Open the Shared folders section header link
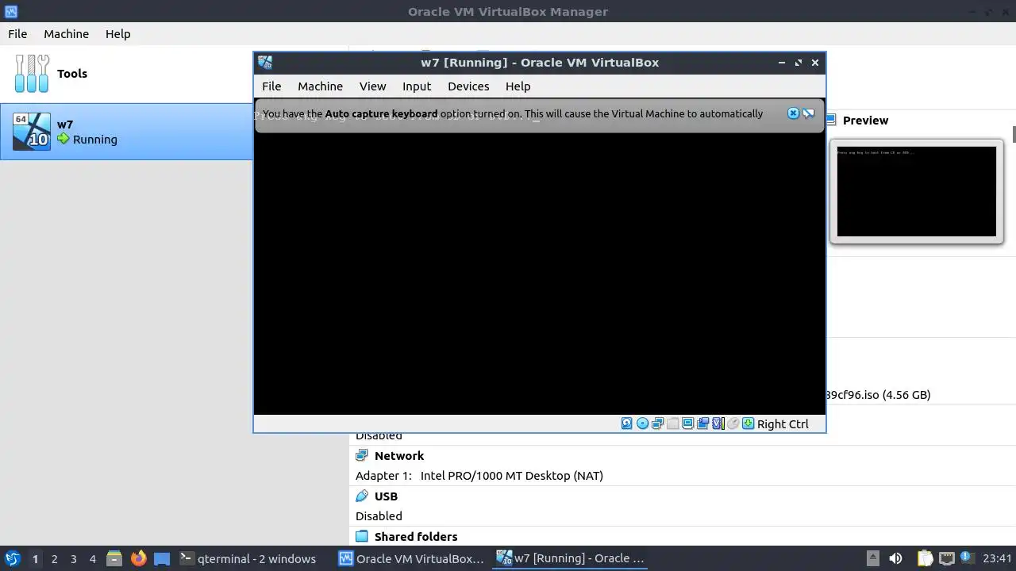 pos(416,537)
